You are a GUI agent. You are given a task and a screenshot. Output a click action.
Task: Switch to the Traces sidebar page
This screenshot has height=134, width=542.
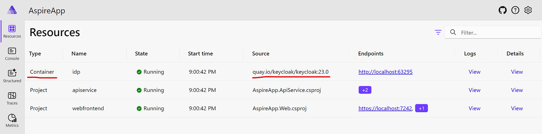[x=12, y=98]
